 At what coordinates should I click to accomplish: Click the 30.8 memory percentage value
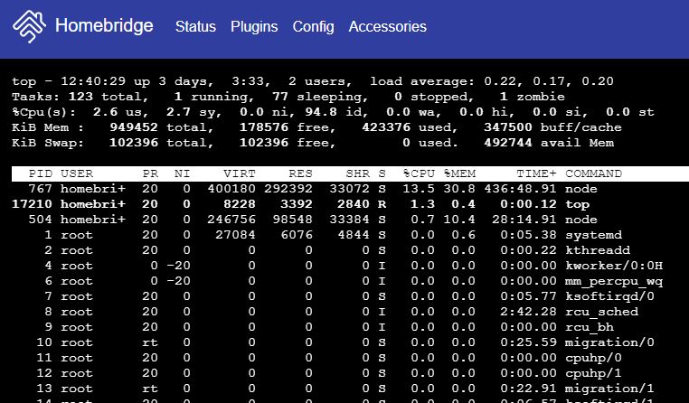click(459, 189)
